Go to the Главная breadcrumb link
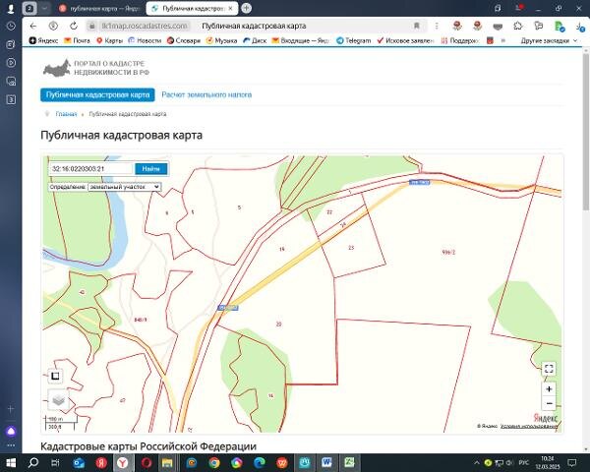Screen dimensions: 590x472 tap(66, 114)
